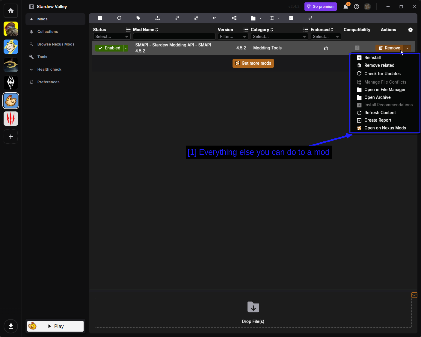
Task: Open the notifications bell icon
Action: click(x=346, y=7)
